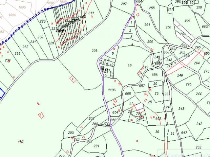Select parcel 658
This screenshot has width=210, height=157.
pos(155,75)
